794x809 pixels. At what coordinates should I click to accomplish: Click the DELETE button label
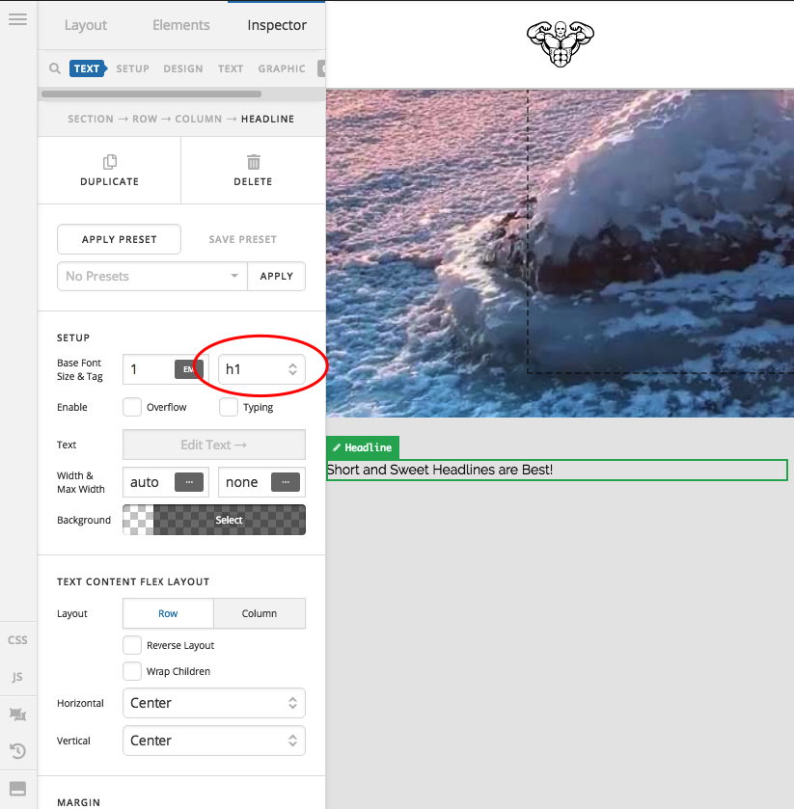[x=253, y=181]
